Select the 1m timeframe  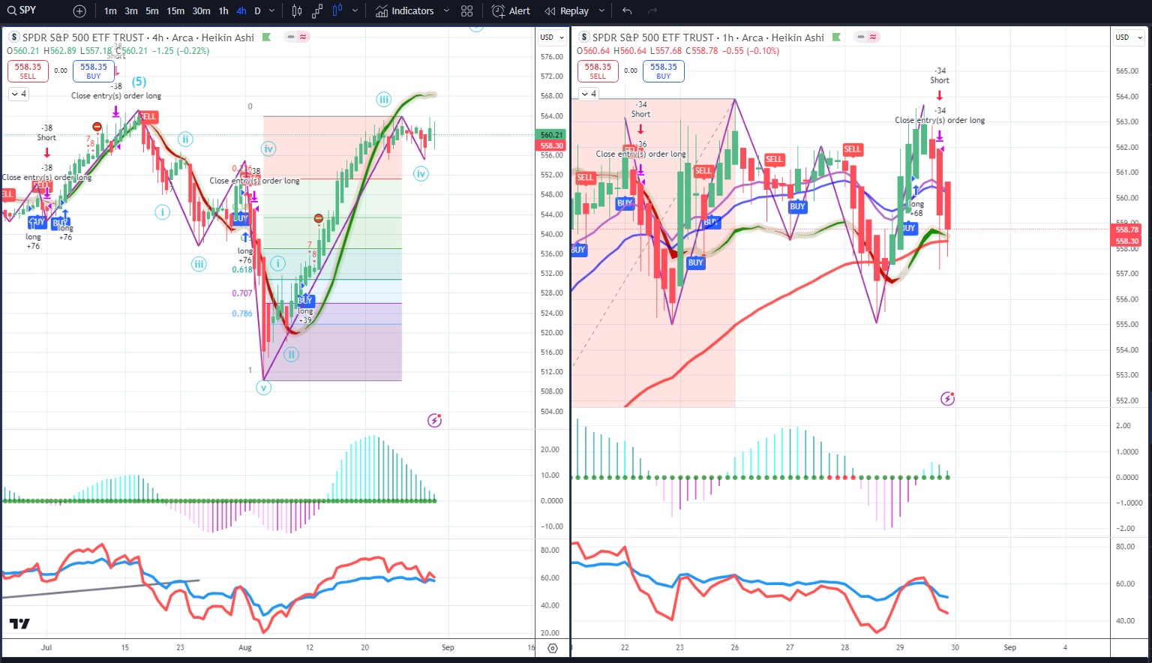[110, 11]
